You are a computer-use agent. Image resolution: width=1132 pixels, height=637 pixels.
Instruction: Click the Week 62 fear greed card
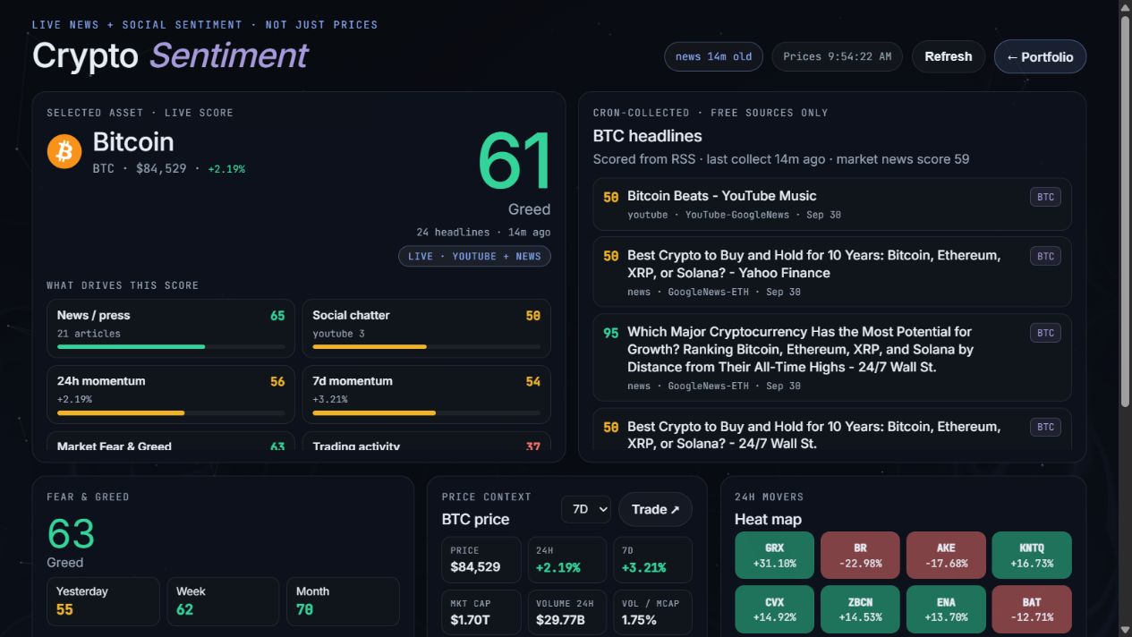click(223, 600)
